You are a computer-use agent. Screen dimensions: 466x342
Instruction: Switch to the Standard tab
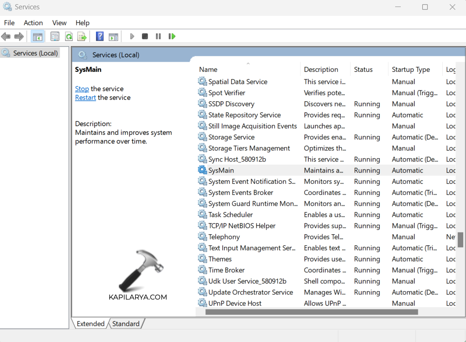pos(126,323)
